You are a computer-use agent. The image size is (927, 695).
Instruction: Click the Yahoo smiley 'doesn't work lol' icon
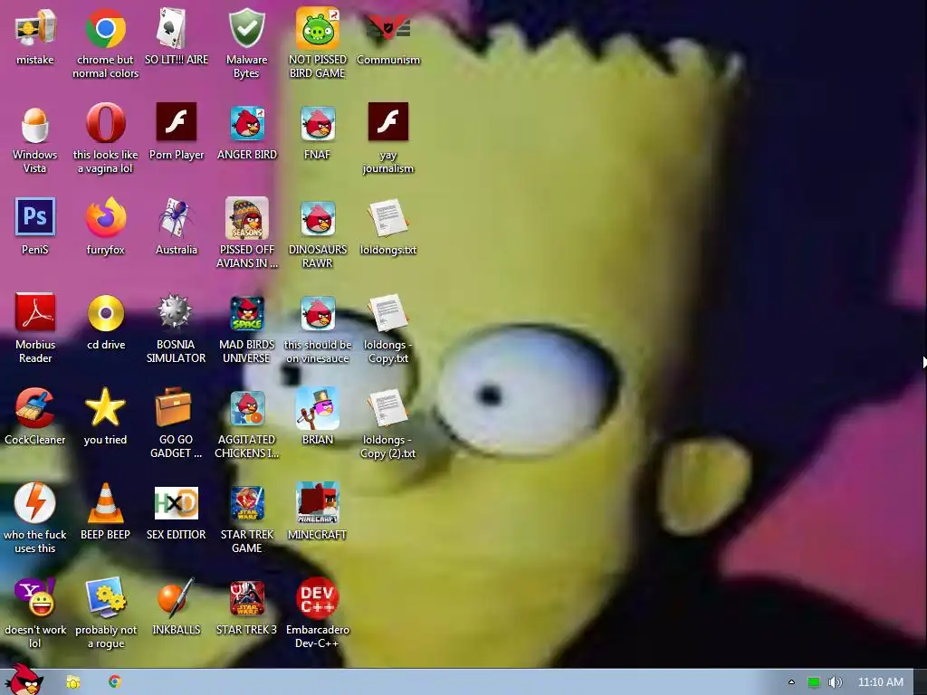(35, 597)
